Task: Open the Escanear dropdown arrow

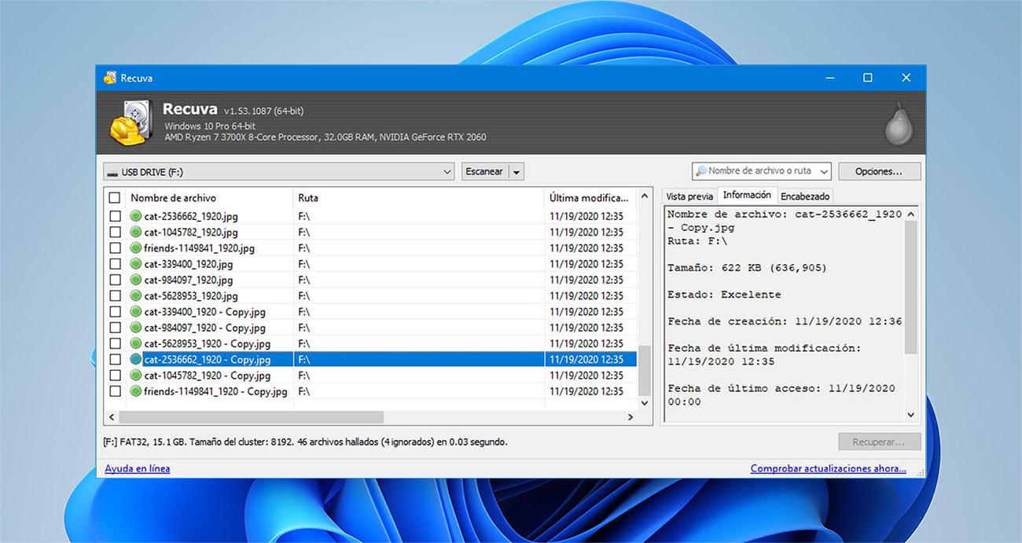Action: (x=517, y=171)
